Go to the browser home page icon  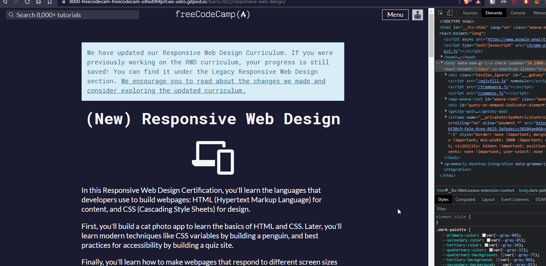[x=39, y=2]
